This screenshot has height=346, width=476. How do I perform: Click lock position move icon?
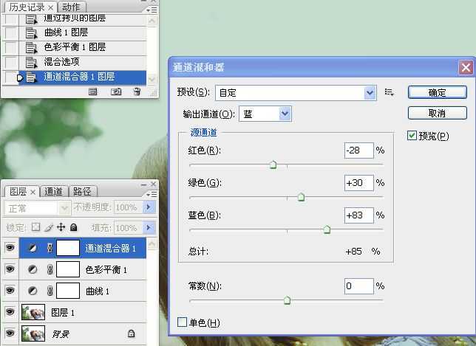click(61, 227)
